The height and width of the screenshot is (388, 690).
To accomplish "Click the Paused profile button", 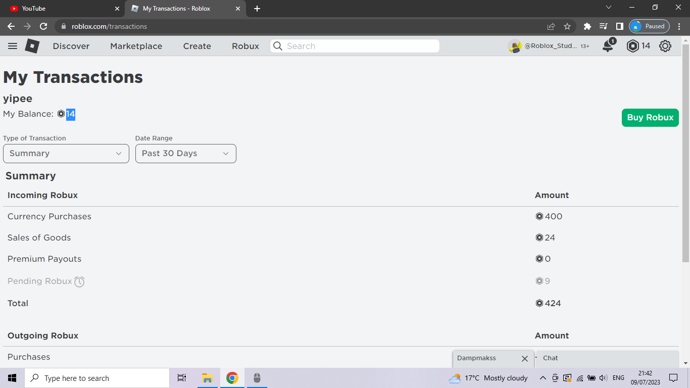I will pos(650,26).
